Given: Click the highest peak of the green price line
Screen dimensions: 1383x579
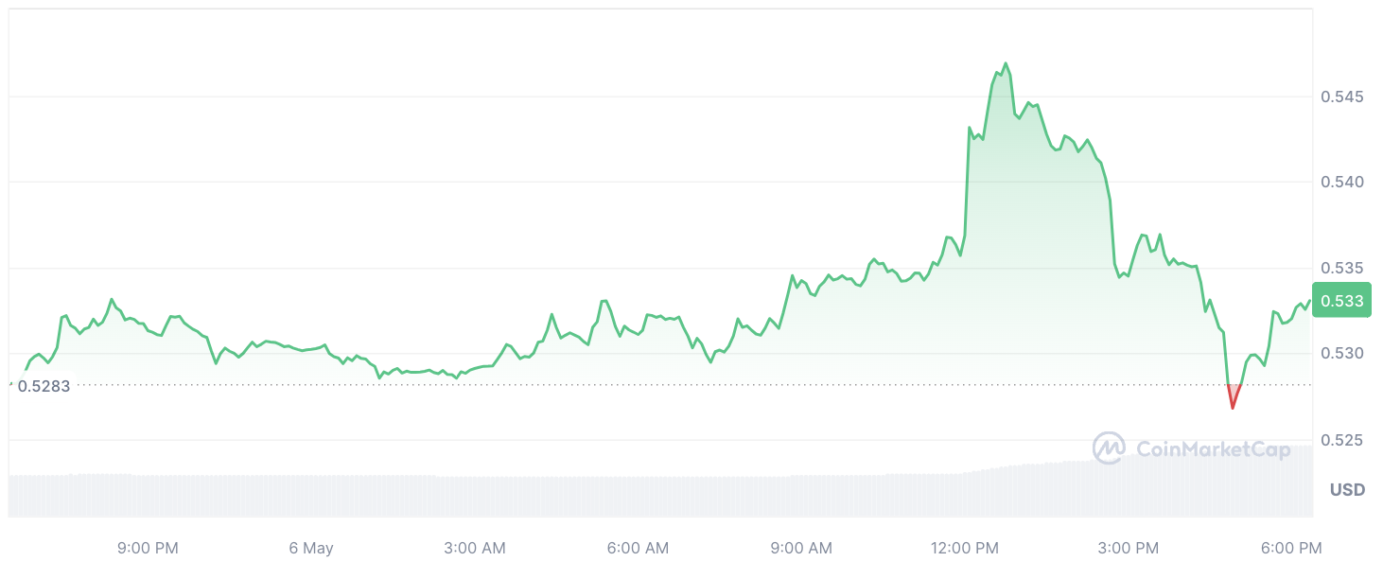Looking at the screenshot, I should [x=1005, y=64].
